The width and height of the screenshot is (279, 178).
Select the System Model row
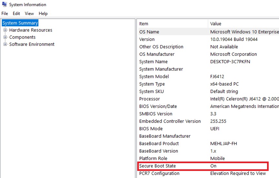pos(209,76)
